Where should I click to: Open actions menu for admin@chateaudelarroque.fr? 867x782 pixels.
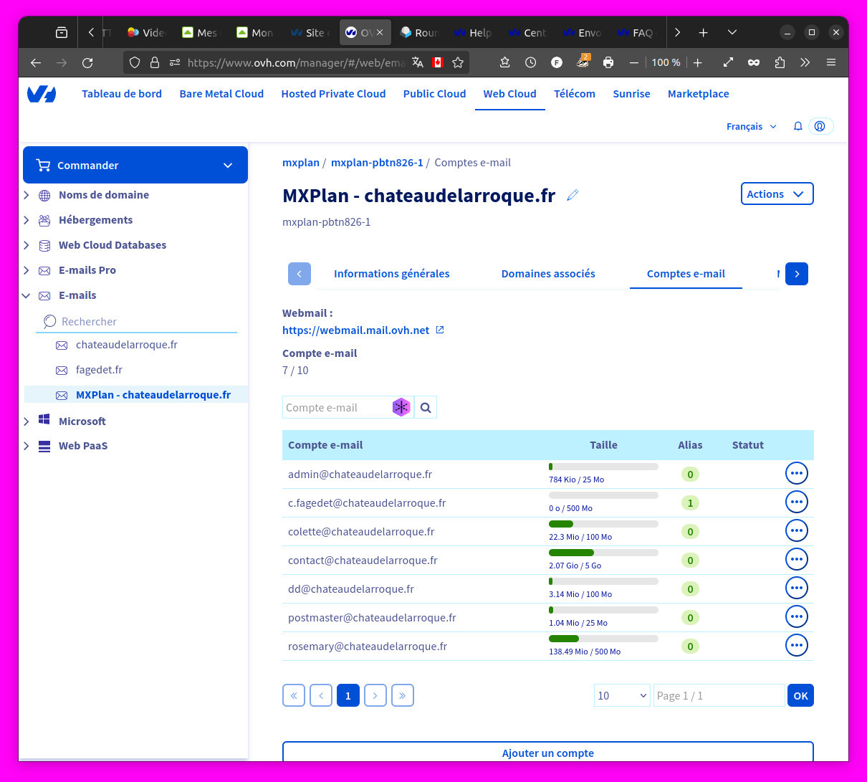click(x=797, y=473)
